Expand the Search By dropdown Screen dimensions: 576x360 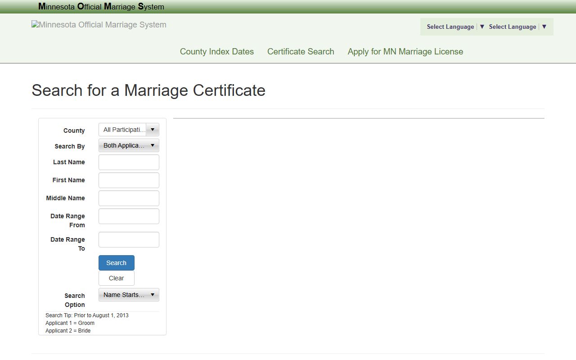click(x=129, y=145)
